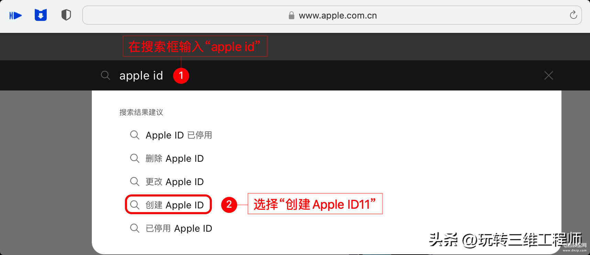
Task: Choose the 创建 Apple ID suggestion
Action: point(168,205)
